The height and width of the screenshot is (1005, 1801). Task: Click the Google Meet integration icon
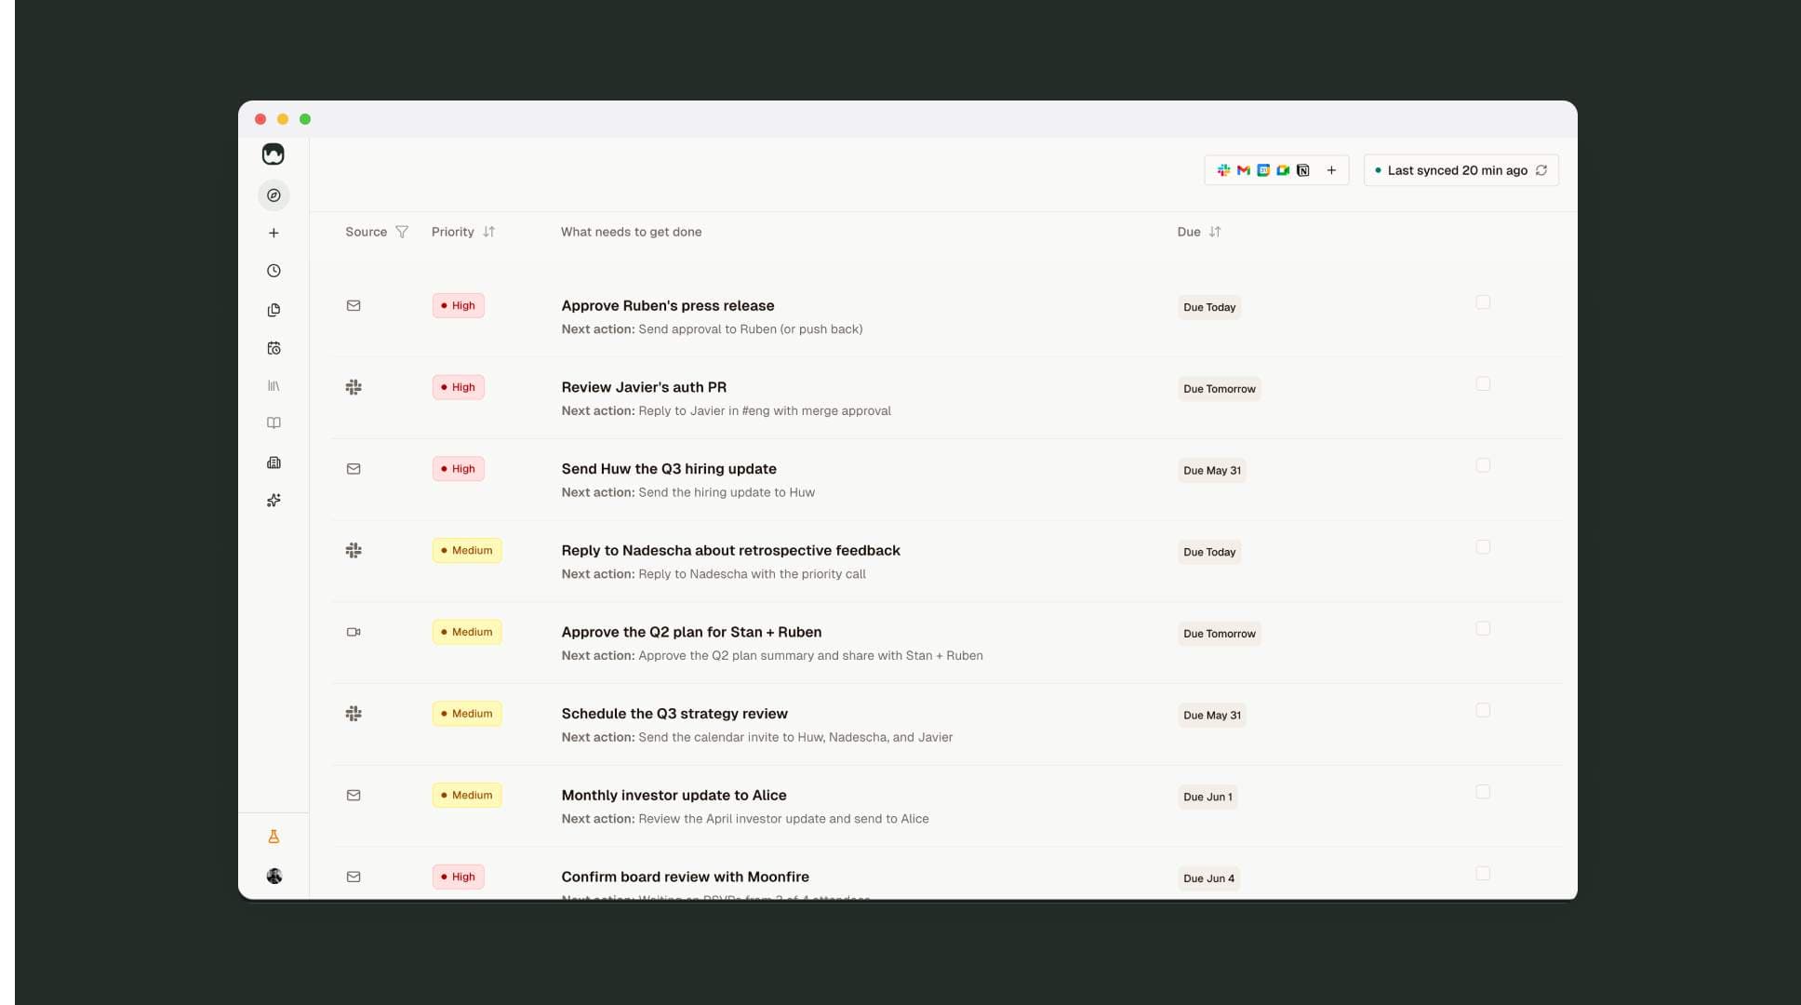pos(1283,170)
